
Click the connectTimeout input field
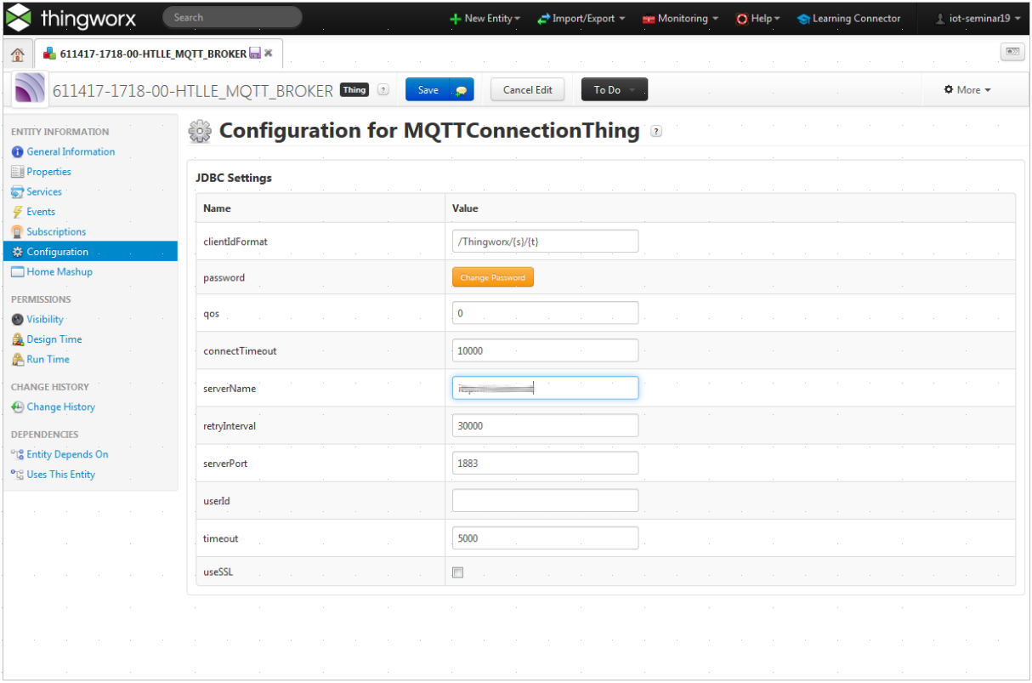point(545,350)
